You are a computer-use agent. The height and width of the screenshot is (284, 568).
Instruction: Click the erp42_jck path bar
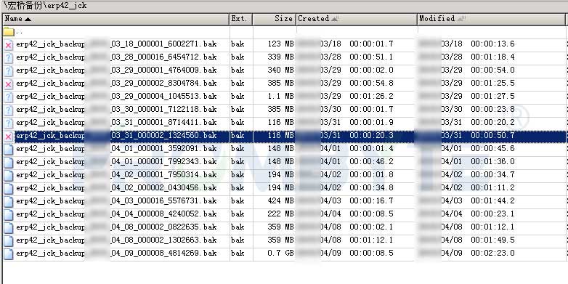284,6
